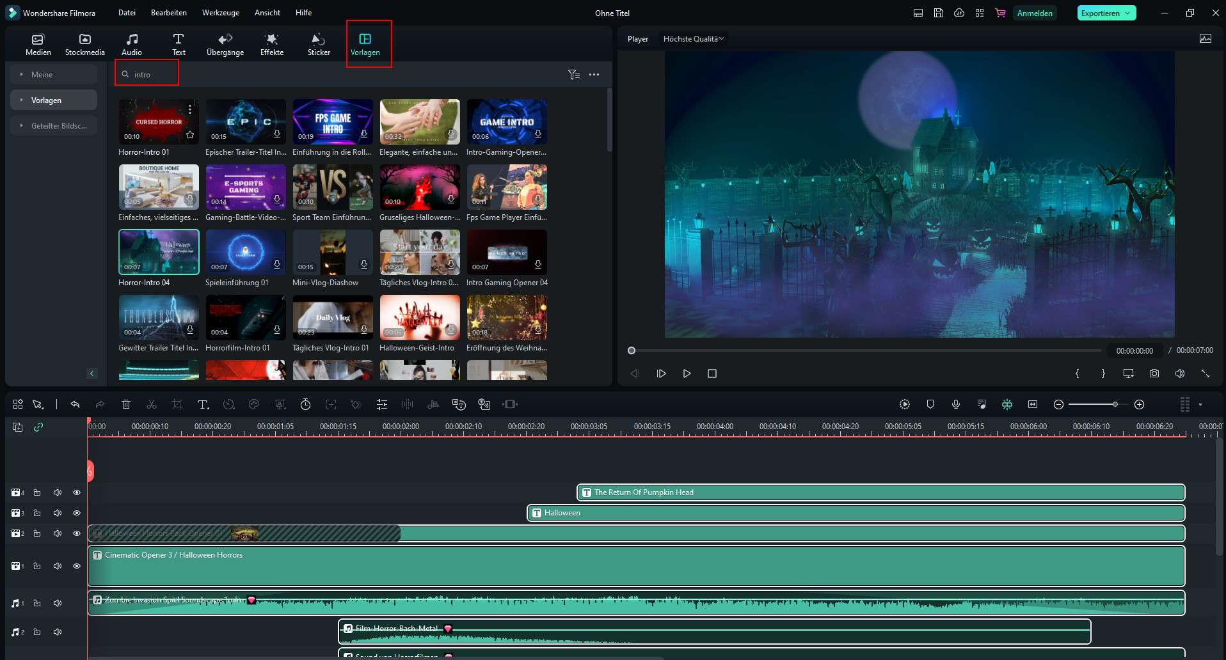This screenshot has height=660, width=1226.
Task: Open the three-dot more options menu
Action: point(594,75)
